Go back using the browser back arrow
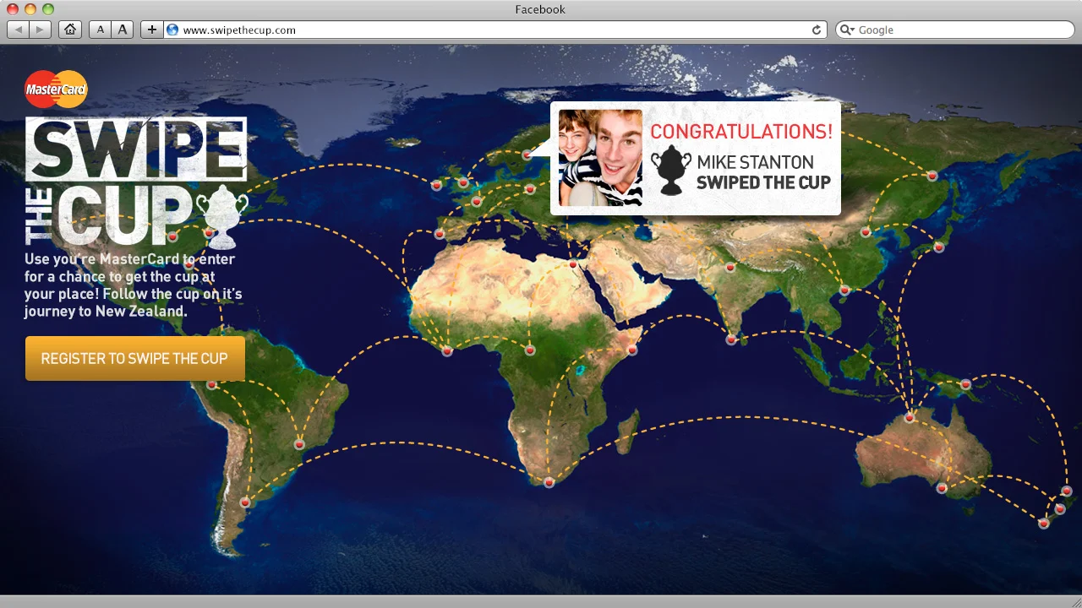The height and width of the screenshot is (608, 1082). [x=19, y=30]
